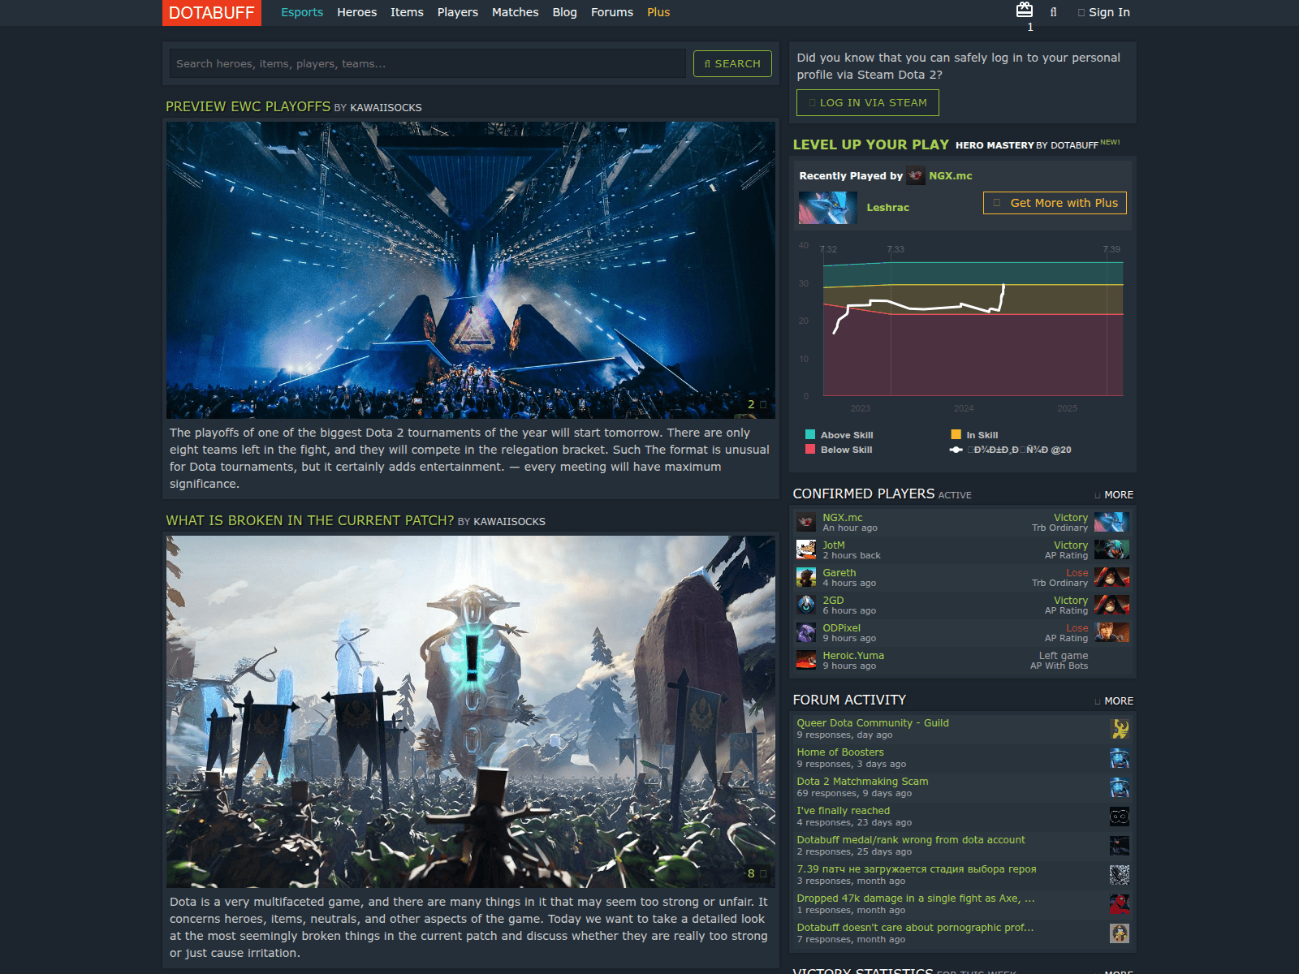Open ODPixel player avatar icon
The height and width of the screenshot is (974, 1299).
[806, 632]
